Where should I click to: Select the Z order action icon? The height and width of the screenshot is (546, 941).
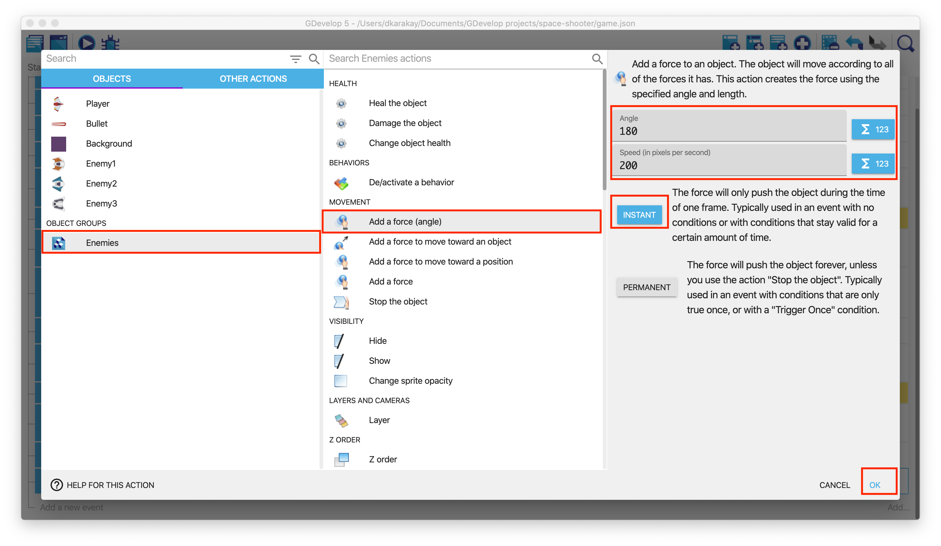point(341,459)
